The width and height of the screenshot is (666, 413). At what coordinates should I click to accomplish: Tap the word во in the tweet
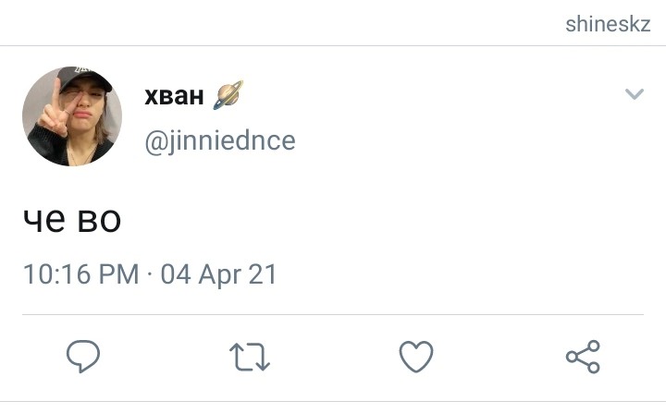100,220
